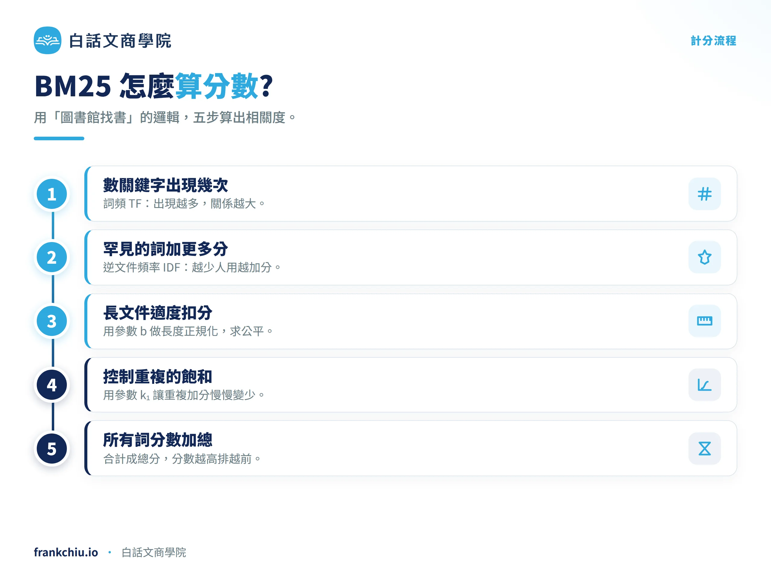The image size is (771, 578).
Task: Click the ruler icon on the length normalization card
Action: point(704,321)
